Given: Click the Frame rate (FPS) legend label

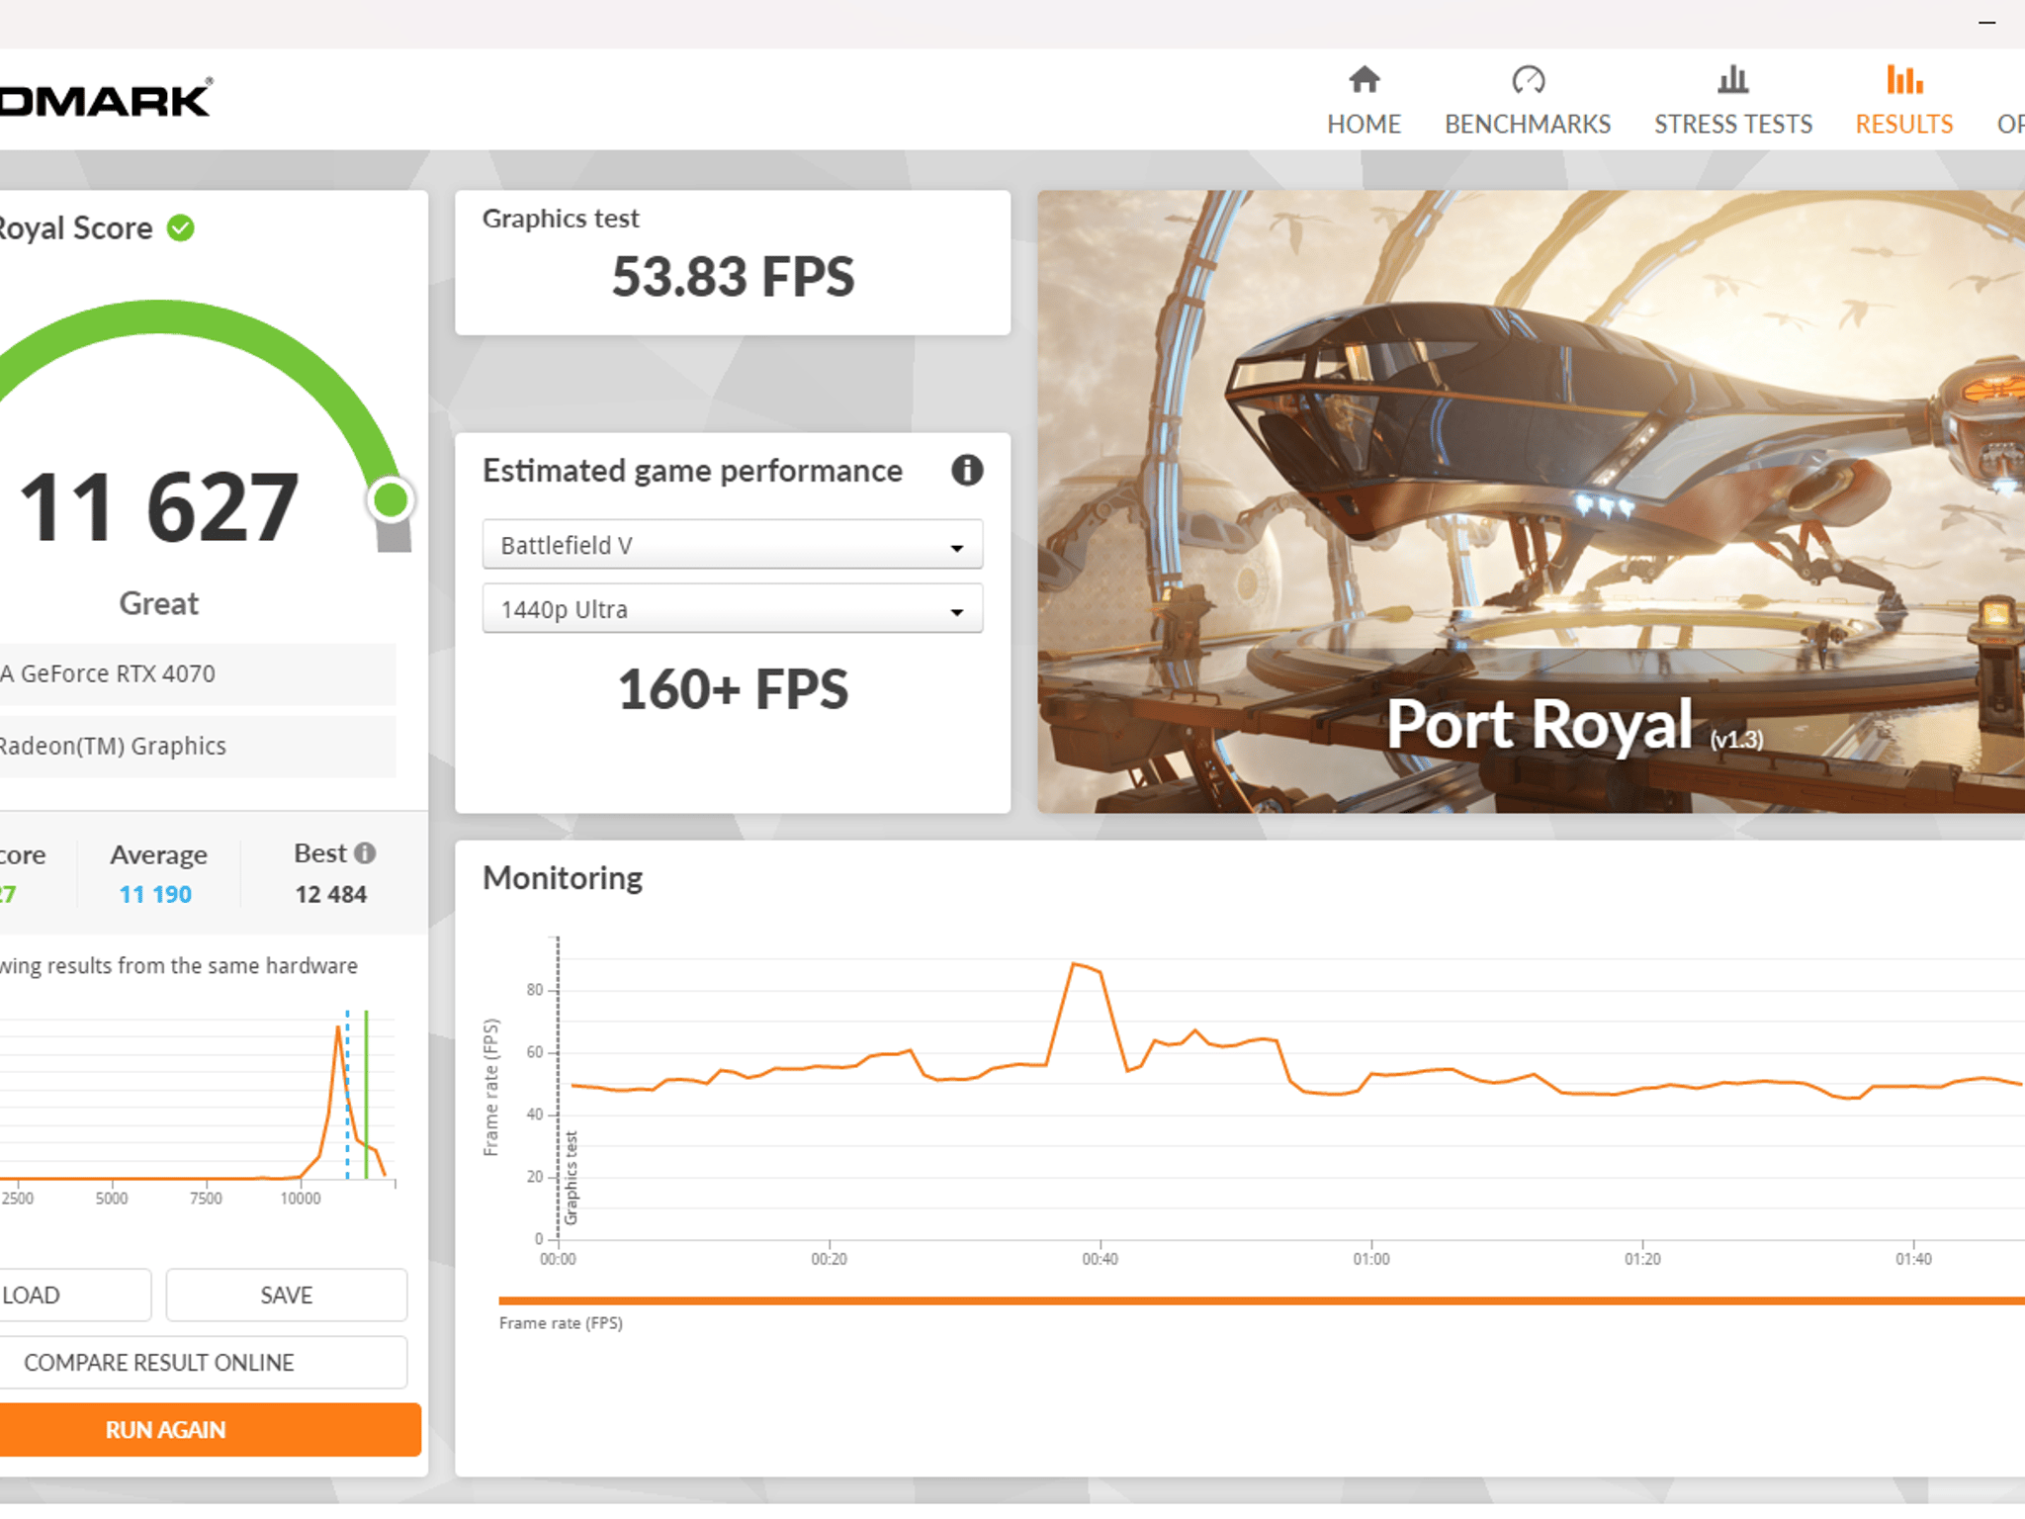Looking at the screenshot, I should click(561, 1323).
